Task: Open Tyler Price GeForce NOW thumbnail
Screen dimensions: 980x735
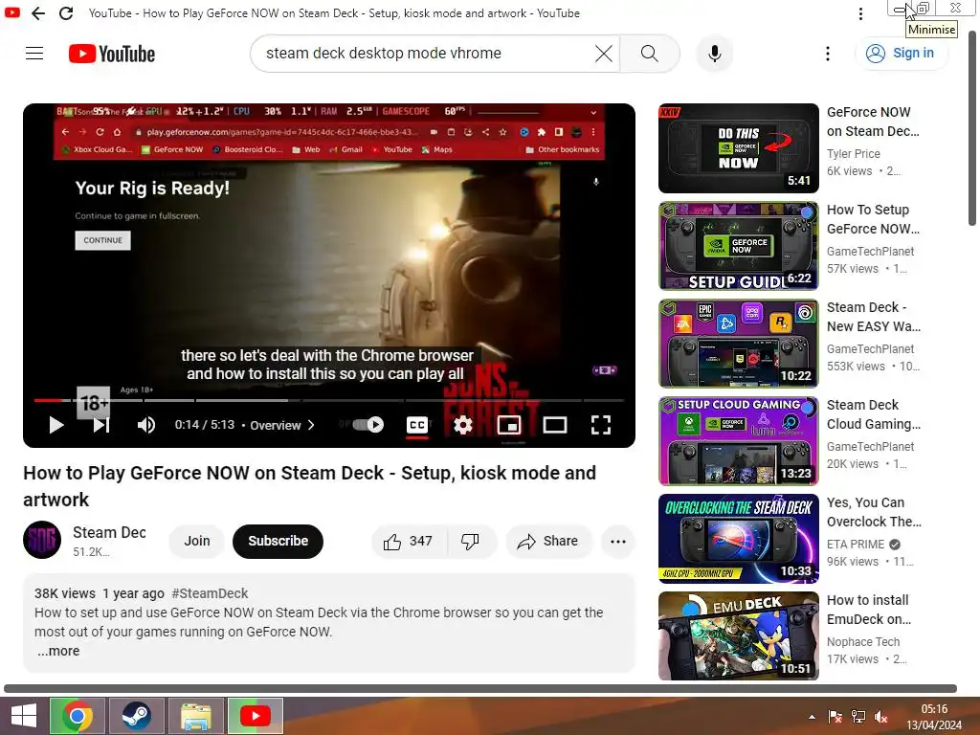Action: [738, 148]
